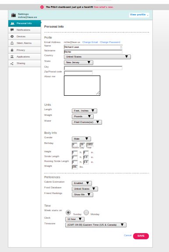
Task: Click the About me resize handle
Action: [x=98, y=93]
